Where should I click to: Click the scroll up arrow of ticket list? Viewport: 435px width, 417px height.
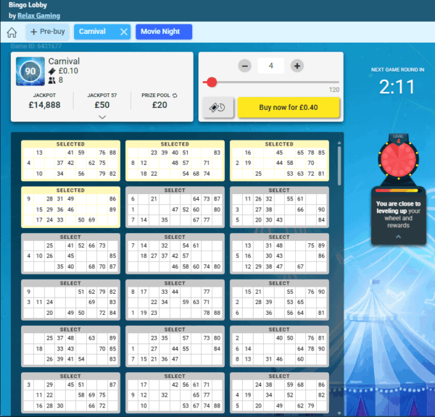[339, 143]
